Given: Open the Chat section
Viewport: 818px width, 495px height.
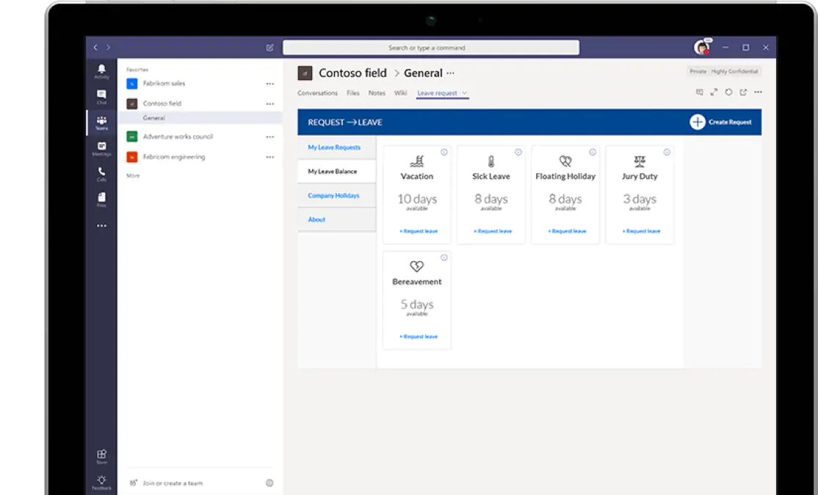Looking at the screenshot, I should coord(101,96).
